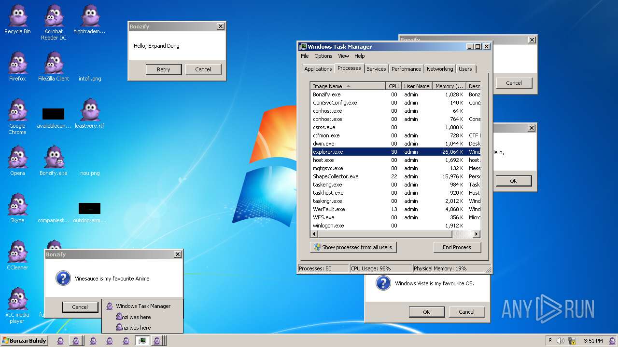Select ctfmon.exe process row
618x347 pixels.
coord(395,135)
